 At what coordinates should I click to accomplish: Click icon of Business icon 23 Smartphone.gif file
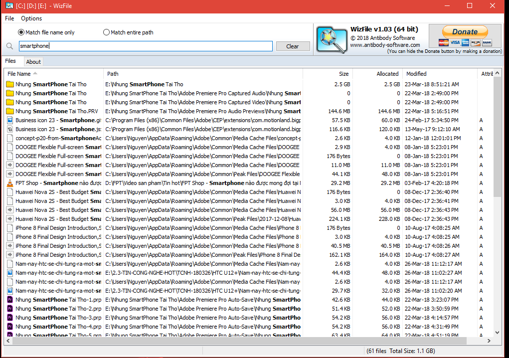(10, 120)
